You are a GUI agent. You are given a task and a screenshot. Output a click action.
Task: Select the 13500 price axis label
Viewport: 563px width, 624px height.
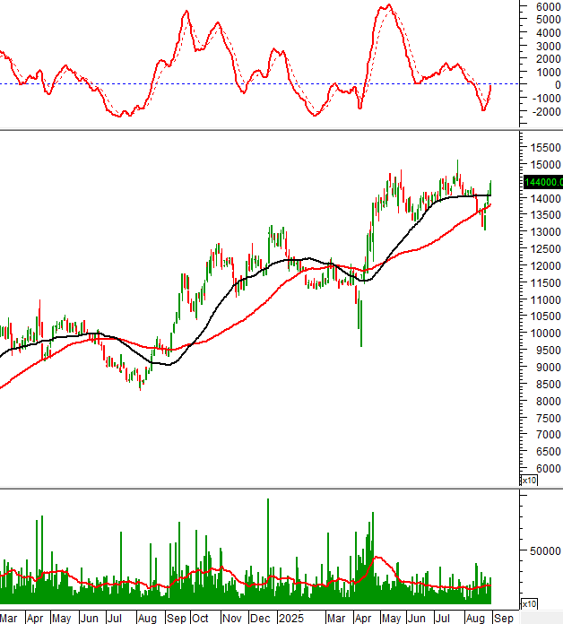[545, 215]
